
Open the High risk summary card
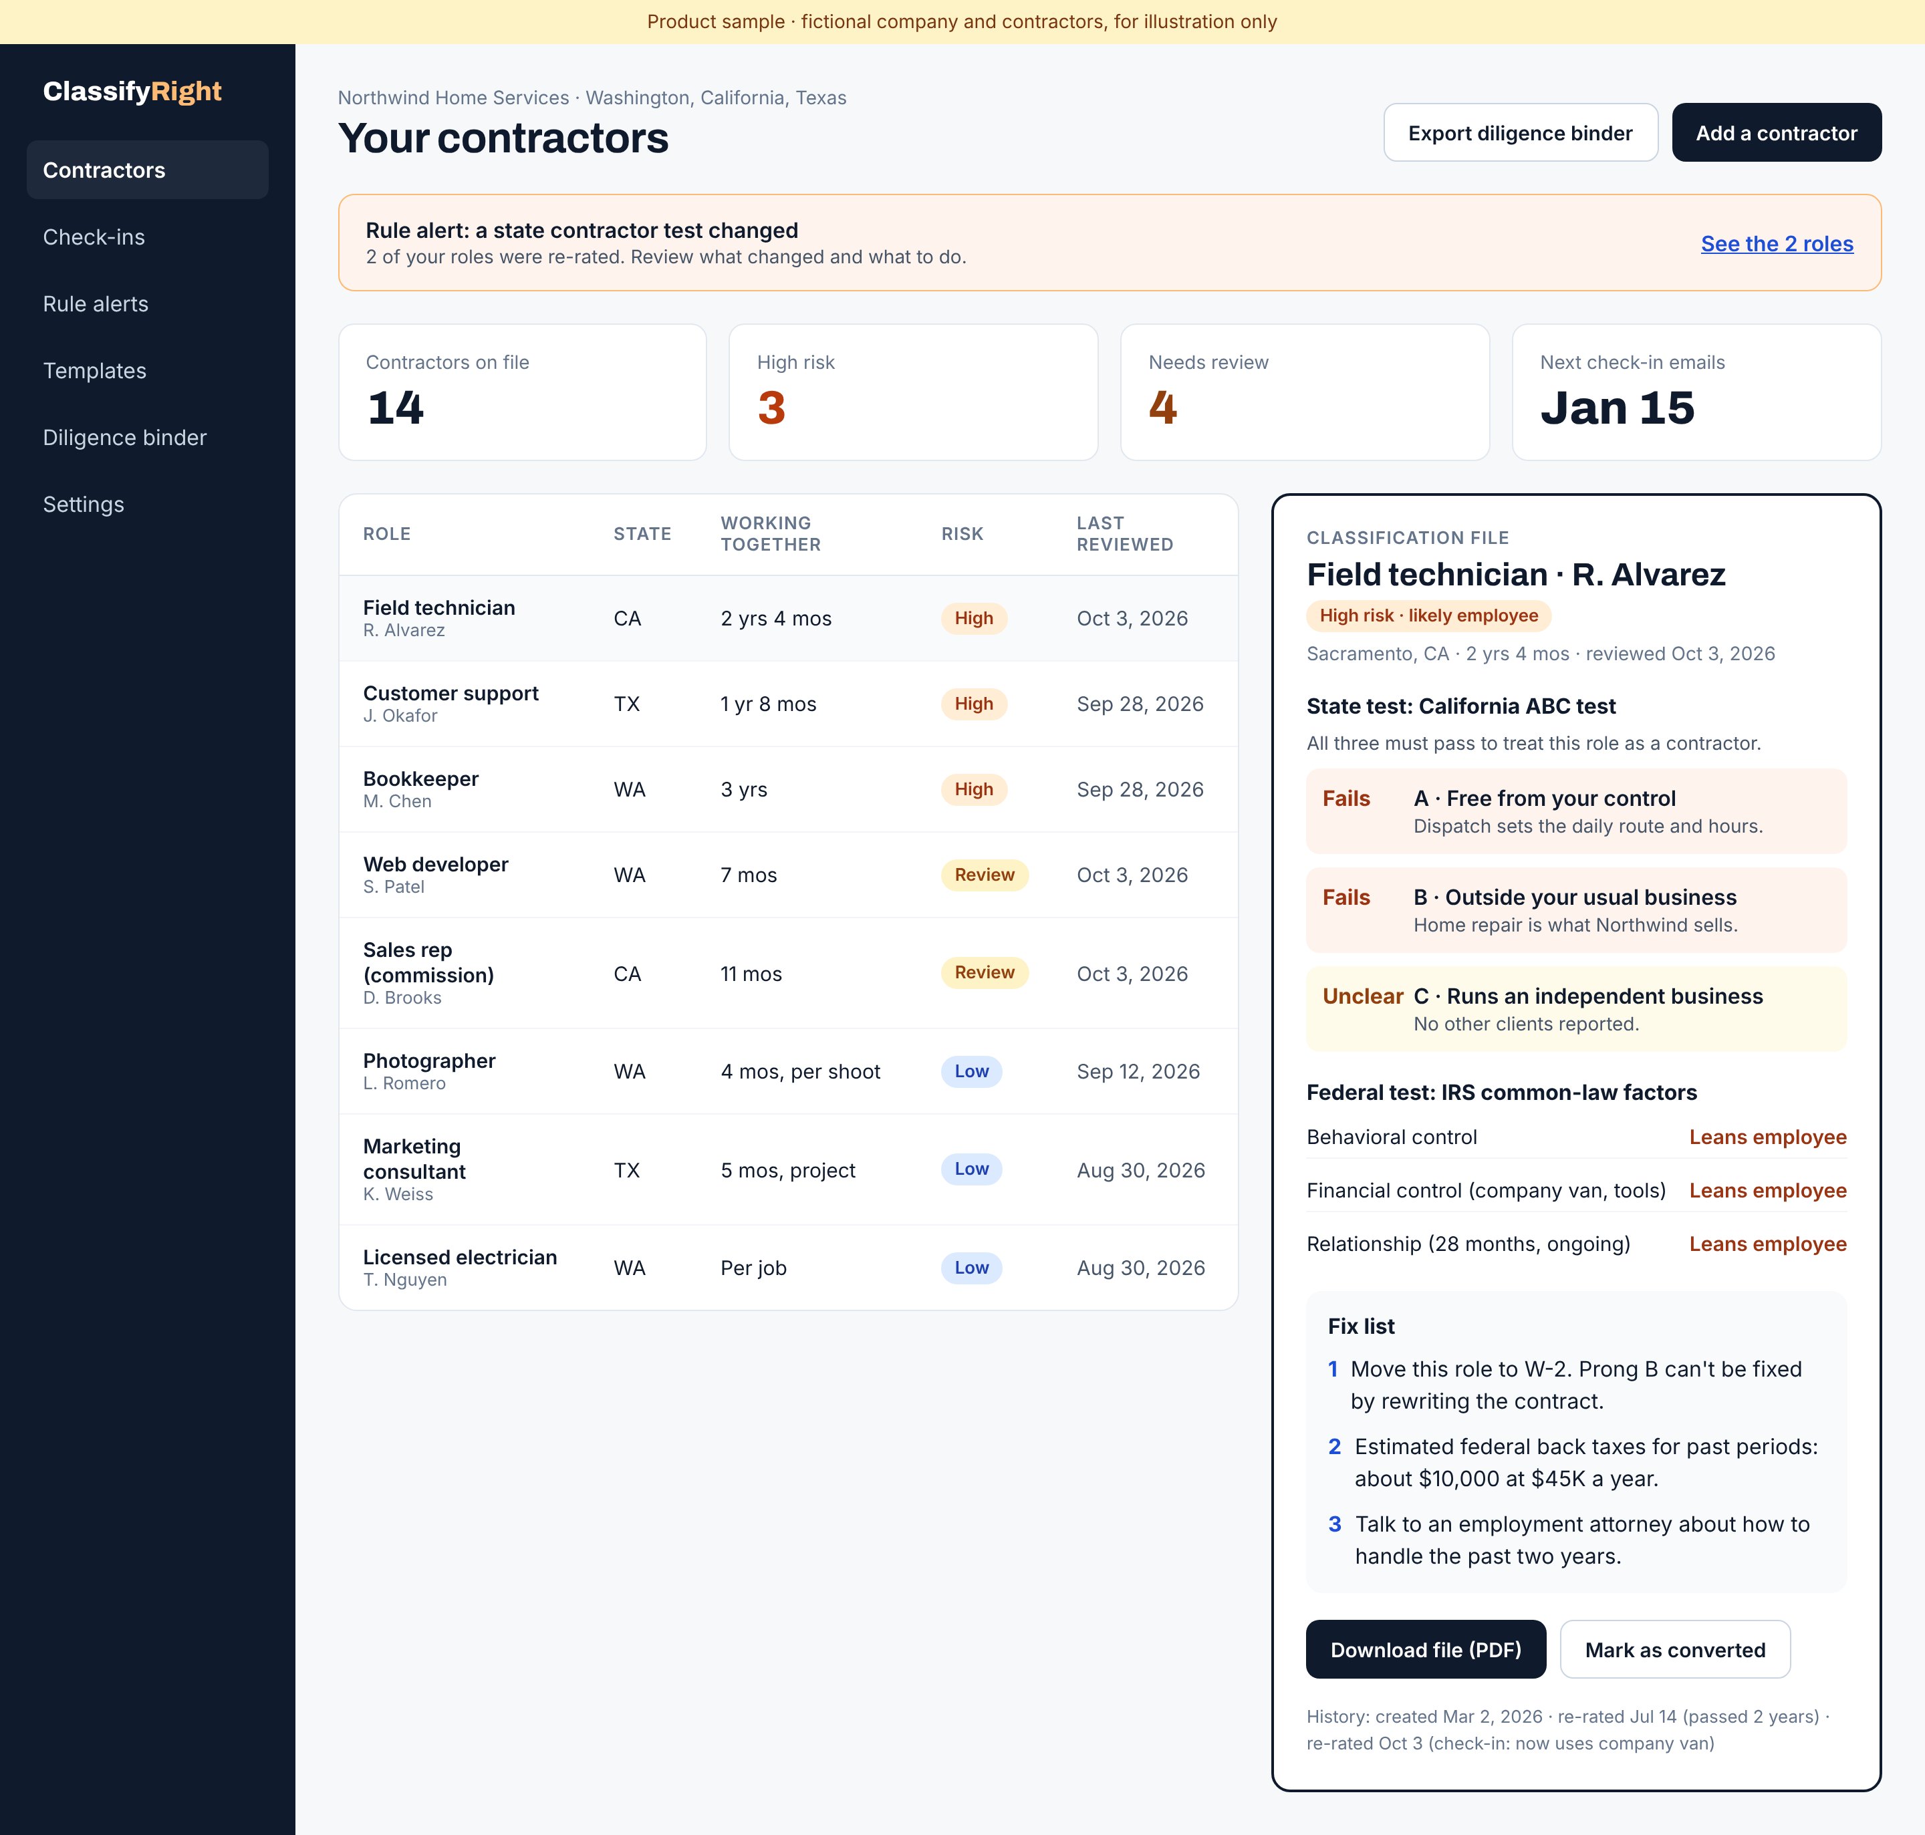(914, 392)
